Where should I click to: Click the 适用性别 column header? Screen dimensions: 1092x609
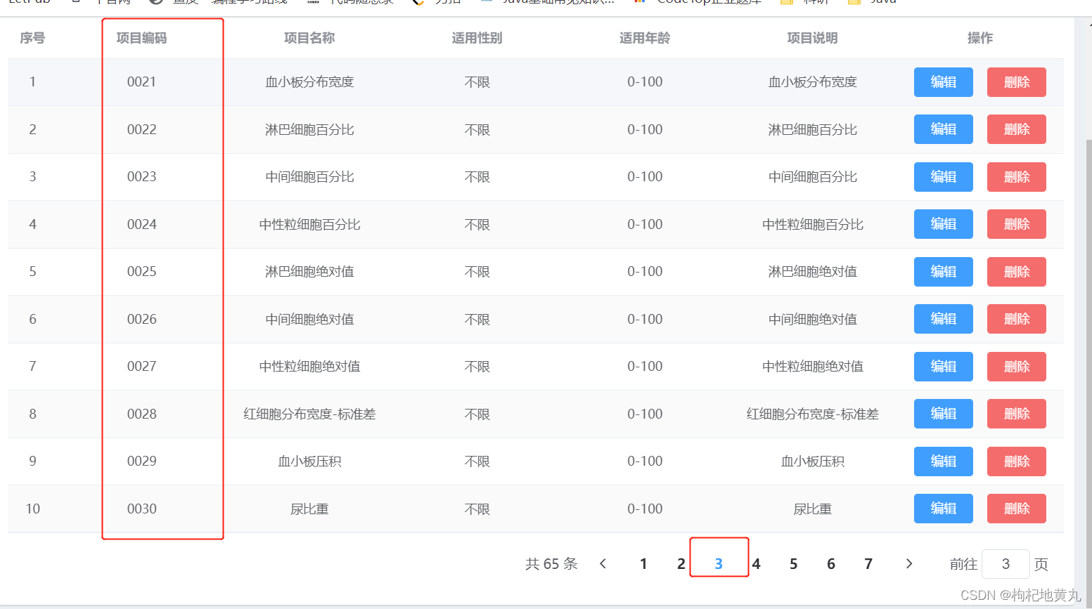point(477,38)
